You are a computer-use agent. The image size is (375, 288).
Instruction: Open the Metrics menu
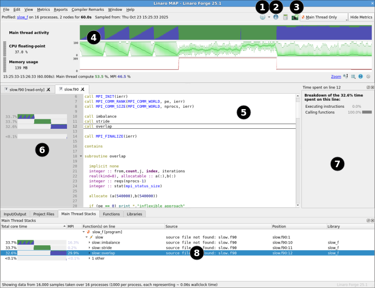pos(43,9)
